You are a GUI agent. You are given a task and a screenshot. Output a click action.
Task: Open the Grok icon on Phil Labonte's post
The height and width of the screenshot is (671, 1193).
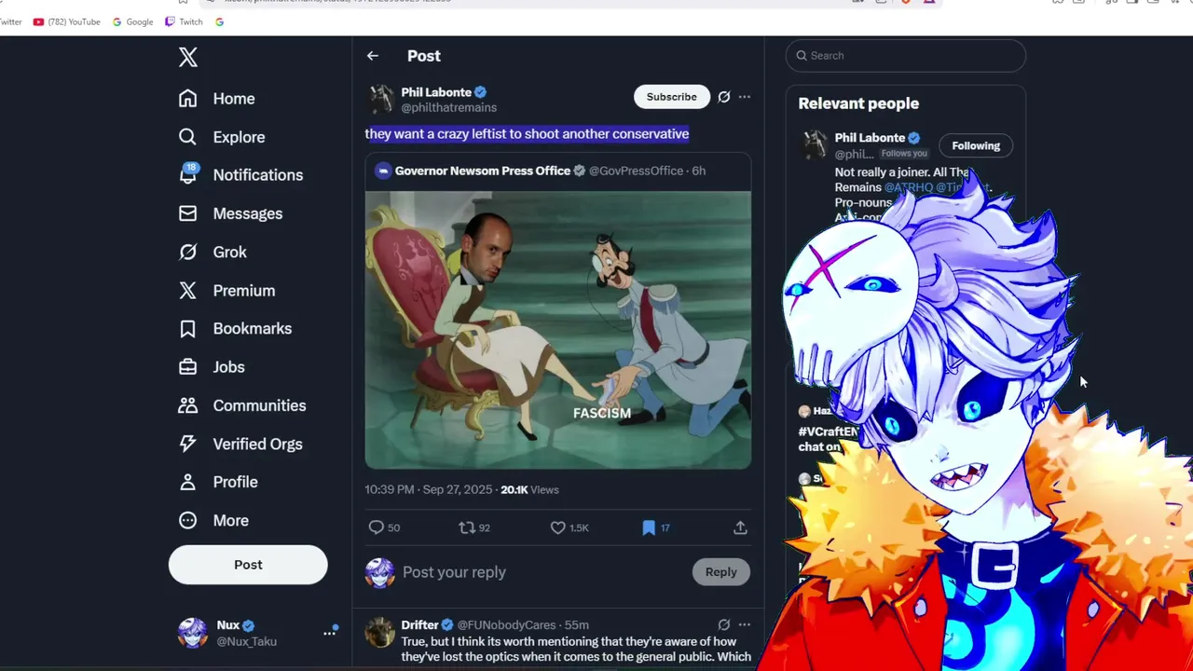pyautogui.click(x=724, y=97)
